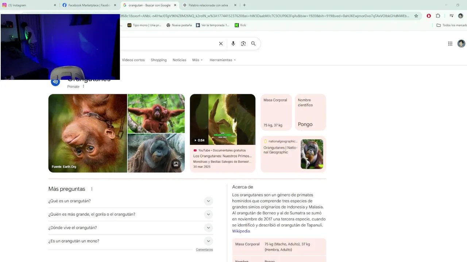Open the Google account avatar
This screenshot has width=467, height=262.
pos(462,44)
